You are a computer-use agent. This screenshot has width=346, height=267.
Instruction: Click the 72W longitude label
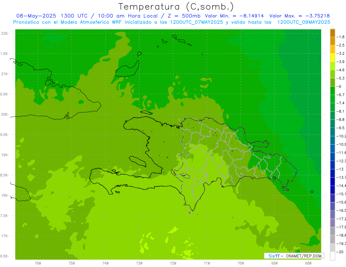pos(173,263)
